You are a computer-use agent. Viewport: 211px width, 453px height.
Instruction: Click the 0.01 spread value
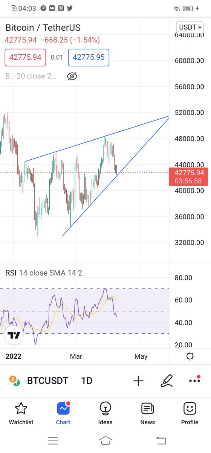click(x=57, y=57)
